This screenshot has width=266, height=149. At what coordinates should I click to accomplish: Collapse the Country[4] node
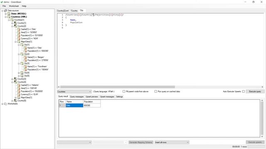click(12, 82)
